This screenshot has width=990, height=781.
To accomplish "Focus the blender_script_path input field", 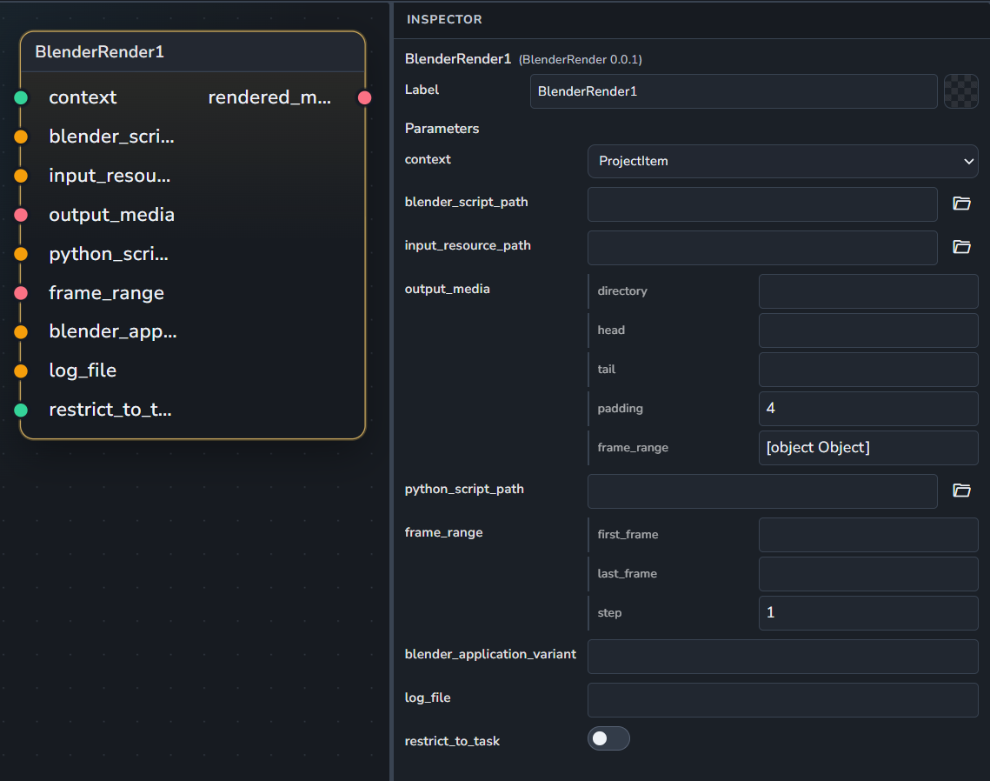I will (762, 204).
